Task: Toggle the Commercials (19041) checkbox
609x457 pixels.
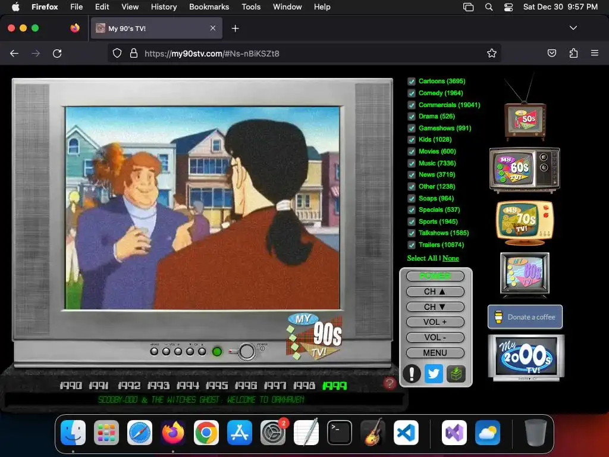Action: tap(412, 105)
